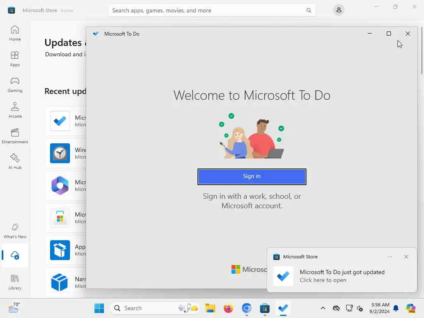
Task: Maximize the Microsoft To Do window
Action: coord(388,34)
